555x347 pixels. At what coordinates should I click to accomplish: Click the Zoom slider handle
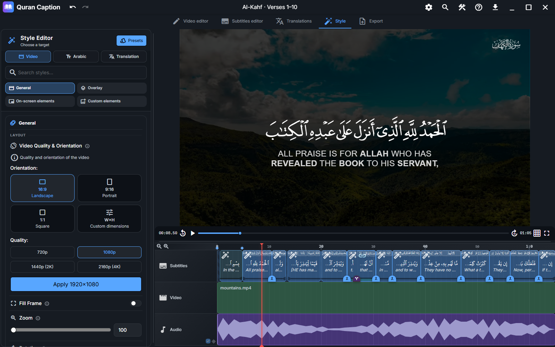pyautogui.click(x=14, y=330)
